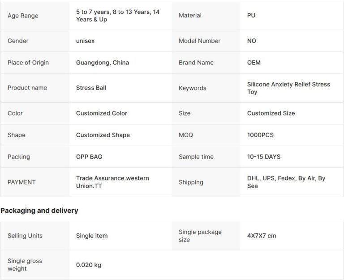Click the 'Packaging and delivery' heading
The width and height of the screenshot is (344, 280).
pos(39,211)
